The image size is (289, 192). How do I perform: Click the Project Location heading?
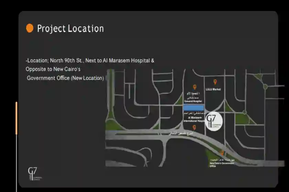pyautogui.click(x=70, y=28)
